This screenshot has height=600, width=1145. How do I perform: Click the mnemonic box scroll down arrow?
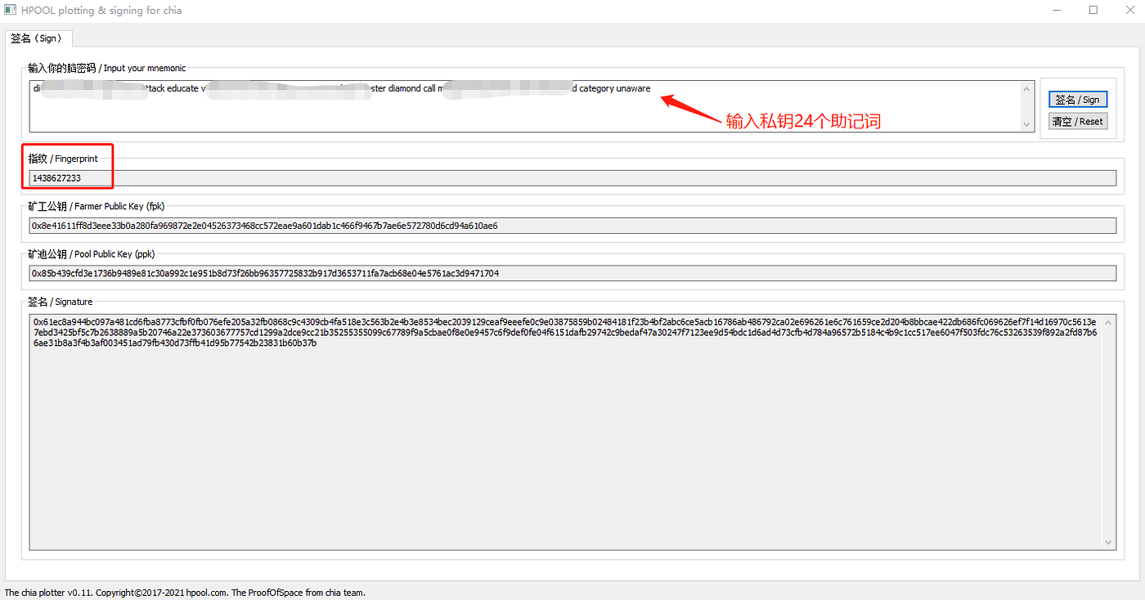1027,124
